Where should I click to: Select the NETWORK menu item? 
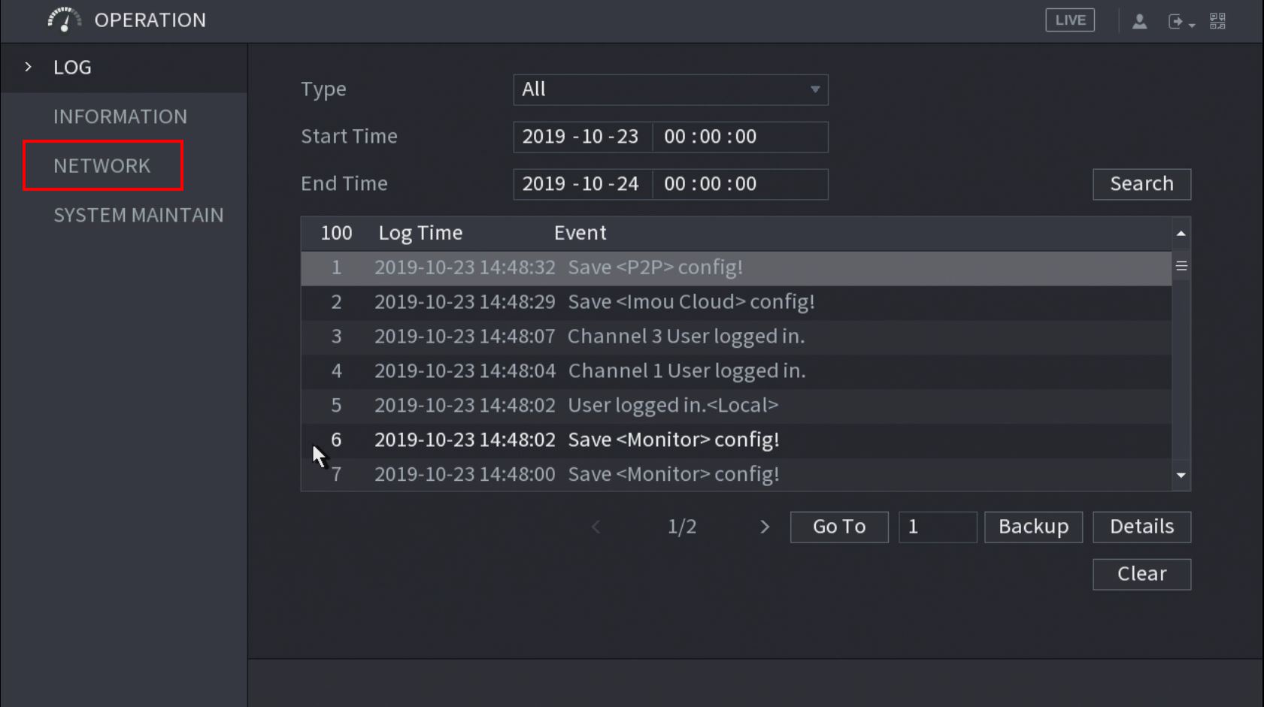pos(102,165)
